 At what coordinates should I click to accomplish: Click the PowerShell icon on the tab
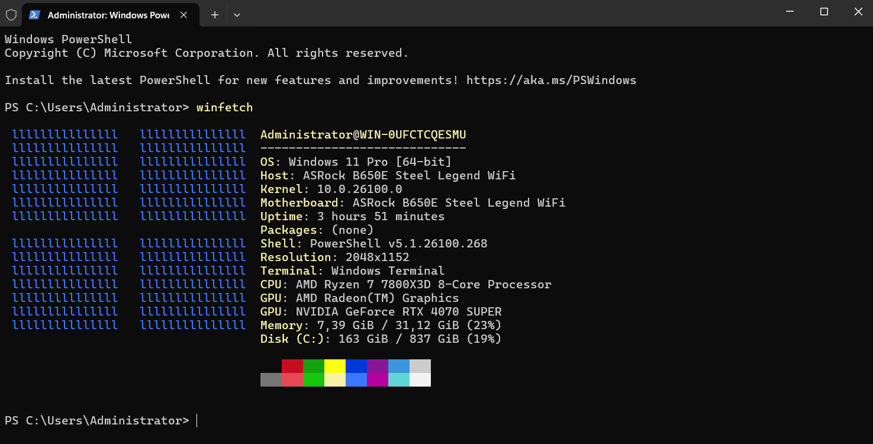click(x=34, y=15)
